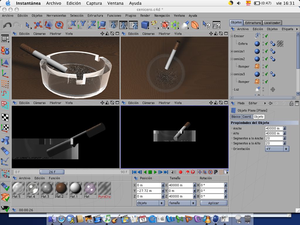Screen dimensions: 300x225
Task: Select the points mode in left palette
Action: 5,84
